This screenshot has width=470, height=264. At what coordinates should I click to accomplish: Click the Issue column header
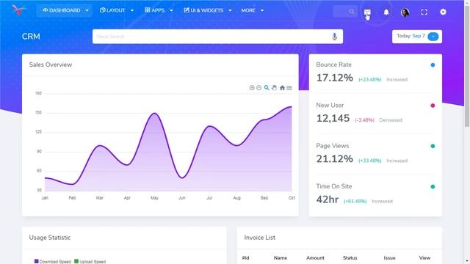coord(389,257)
